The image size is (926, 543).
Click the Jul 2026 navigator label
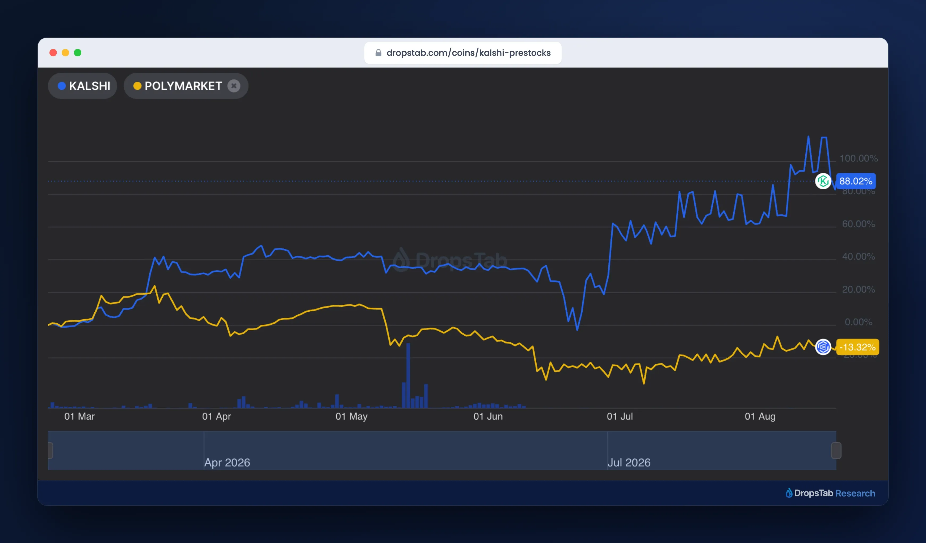click(629, 462)
